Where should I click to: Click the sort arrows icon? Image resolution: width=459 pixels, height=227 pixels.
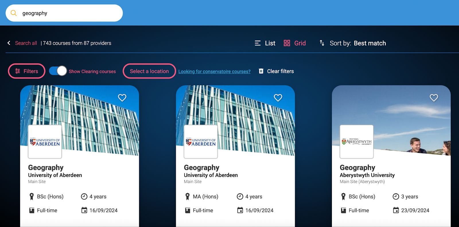tap(322, 43)
